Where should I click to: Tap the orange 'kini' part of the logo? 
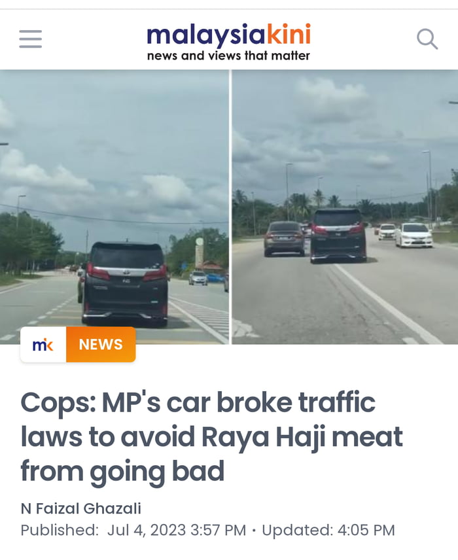coord(289,35)
